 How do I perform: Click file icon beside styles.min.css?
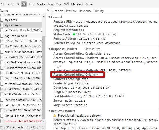pos(2,25)
